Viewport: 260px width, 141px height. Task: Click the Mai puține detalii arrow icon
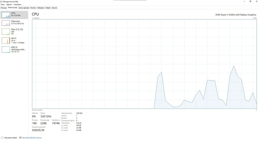point(2,138)
